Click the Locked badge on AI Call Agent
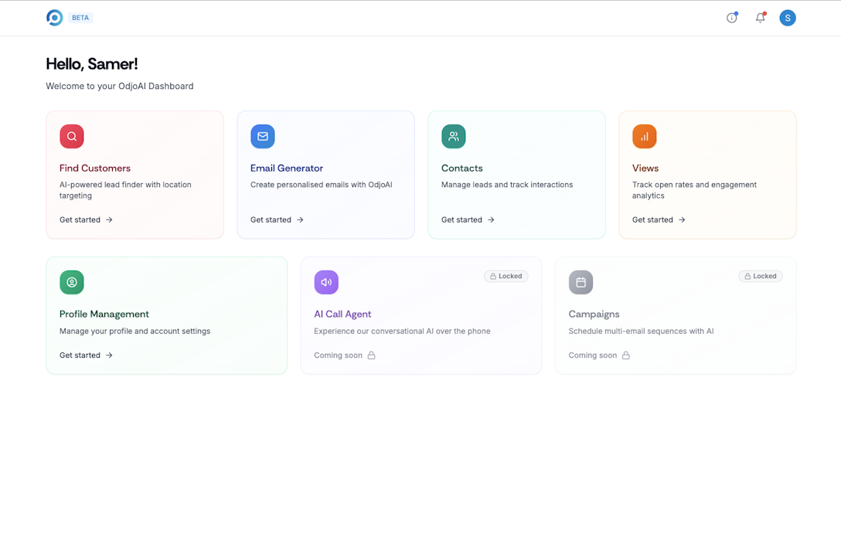The height and width of the screenshot is (534, 841). (x=506, y=276)
